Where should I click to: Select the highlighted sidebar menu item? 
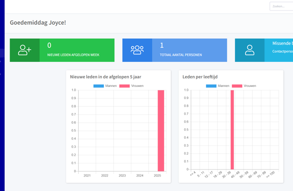(x=2, y=53)
